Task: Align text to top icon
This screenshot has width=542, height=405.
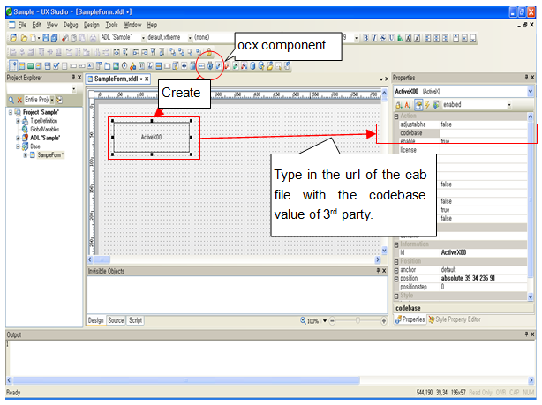Action: tap(455, 38)
